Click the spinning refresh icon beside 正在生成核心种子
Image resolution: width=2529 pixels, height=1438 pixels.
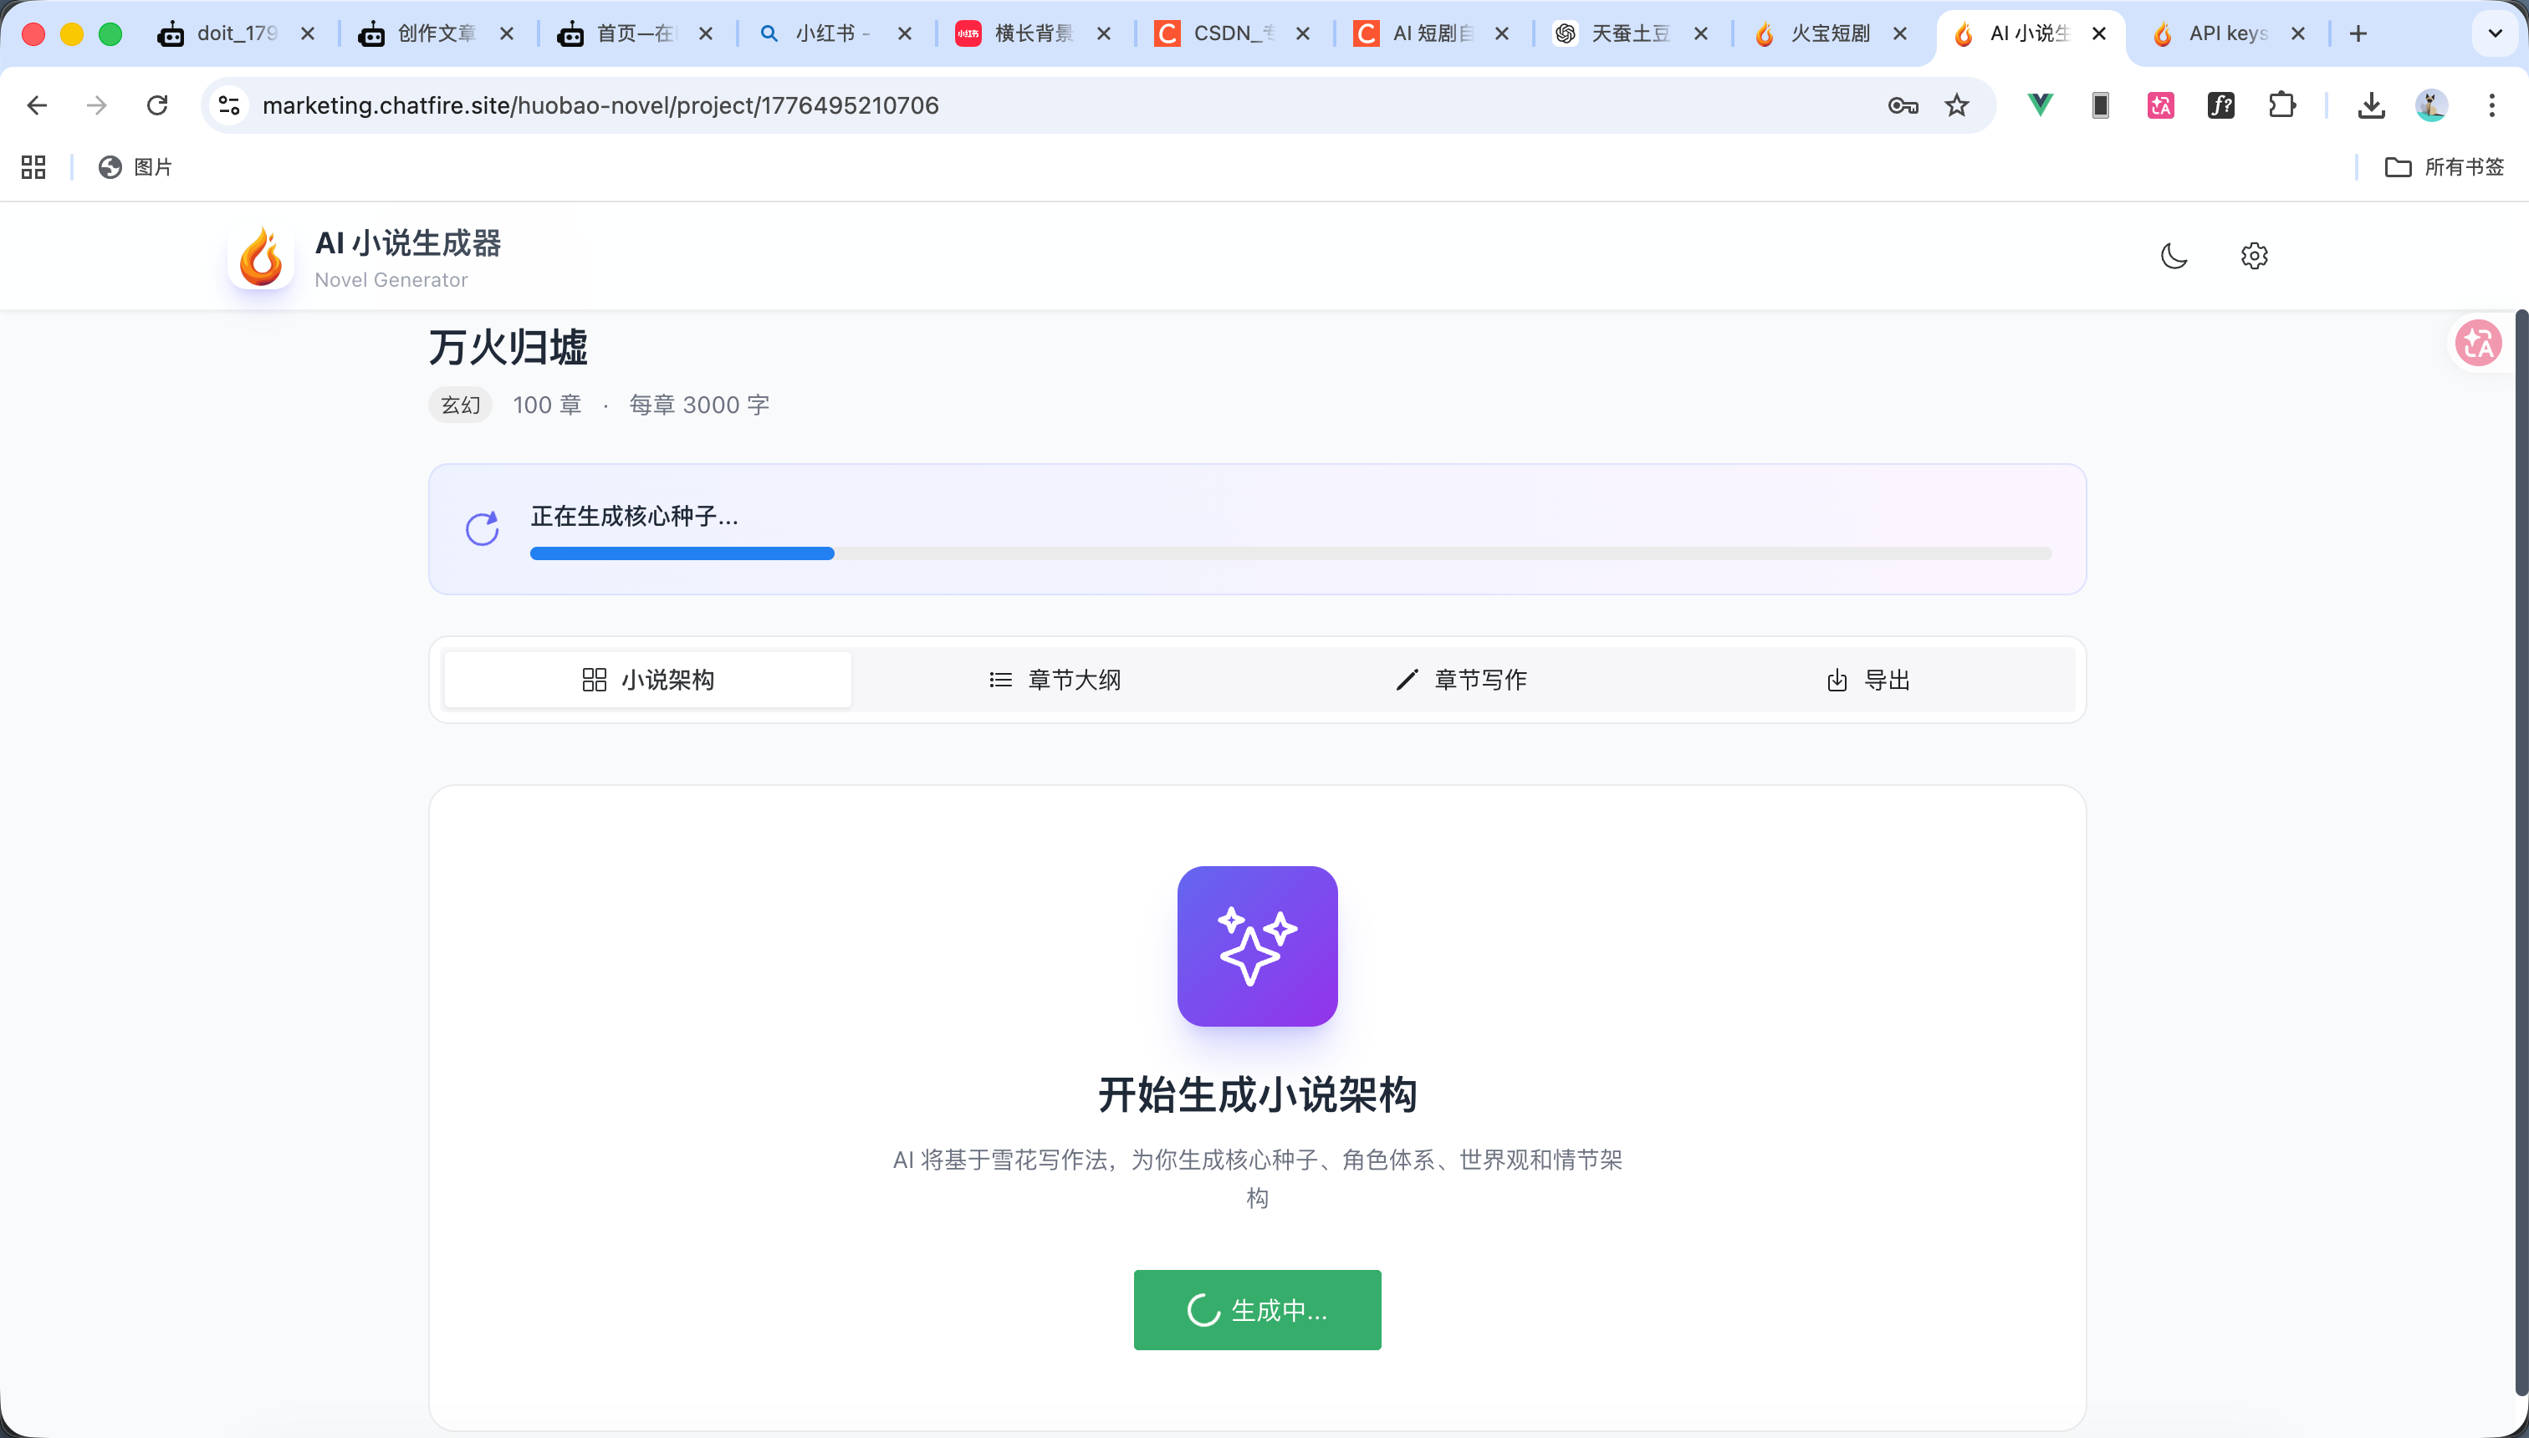point(481,528)
